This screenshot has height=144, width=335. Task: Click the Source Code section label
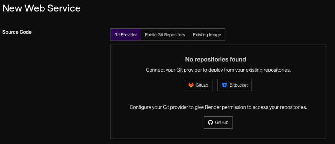[17, 32]
